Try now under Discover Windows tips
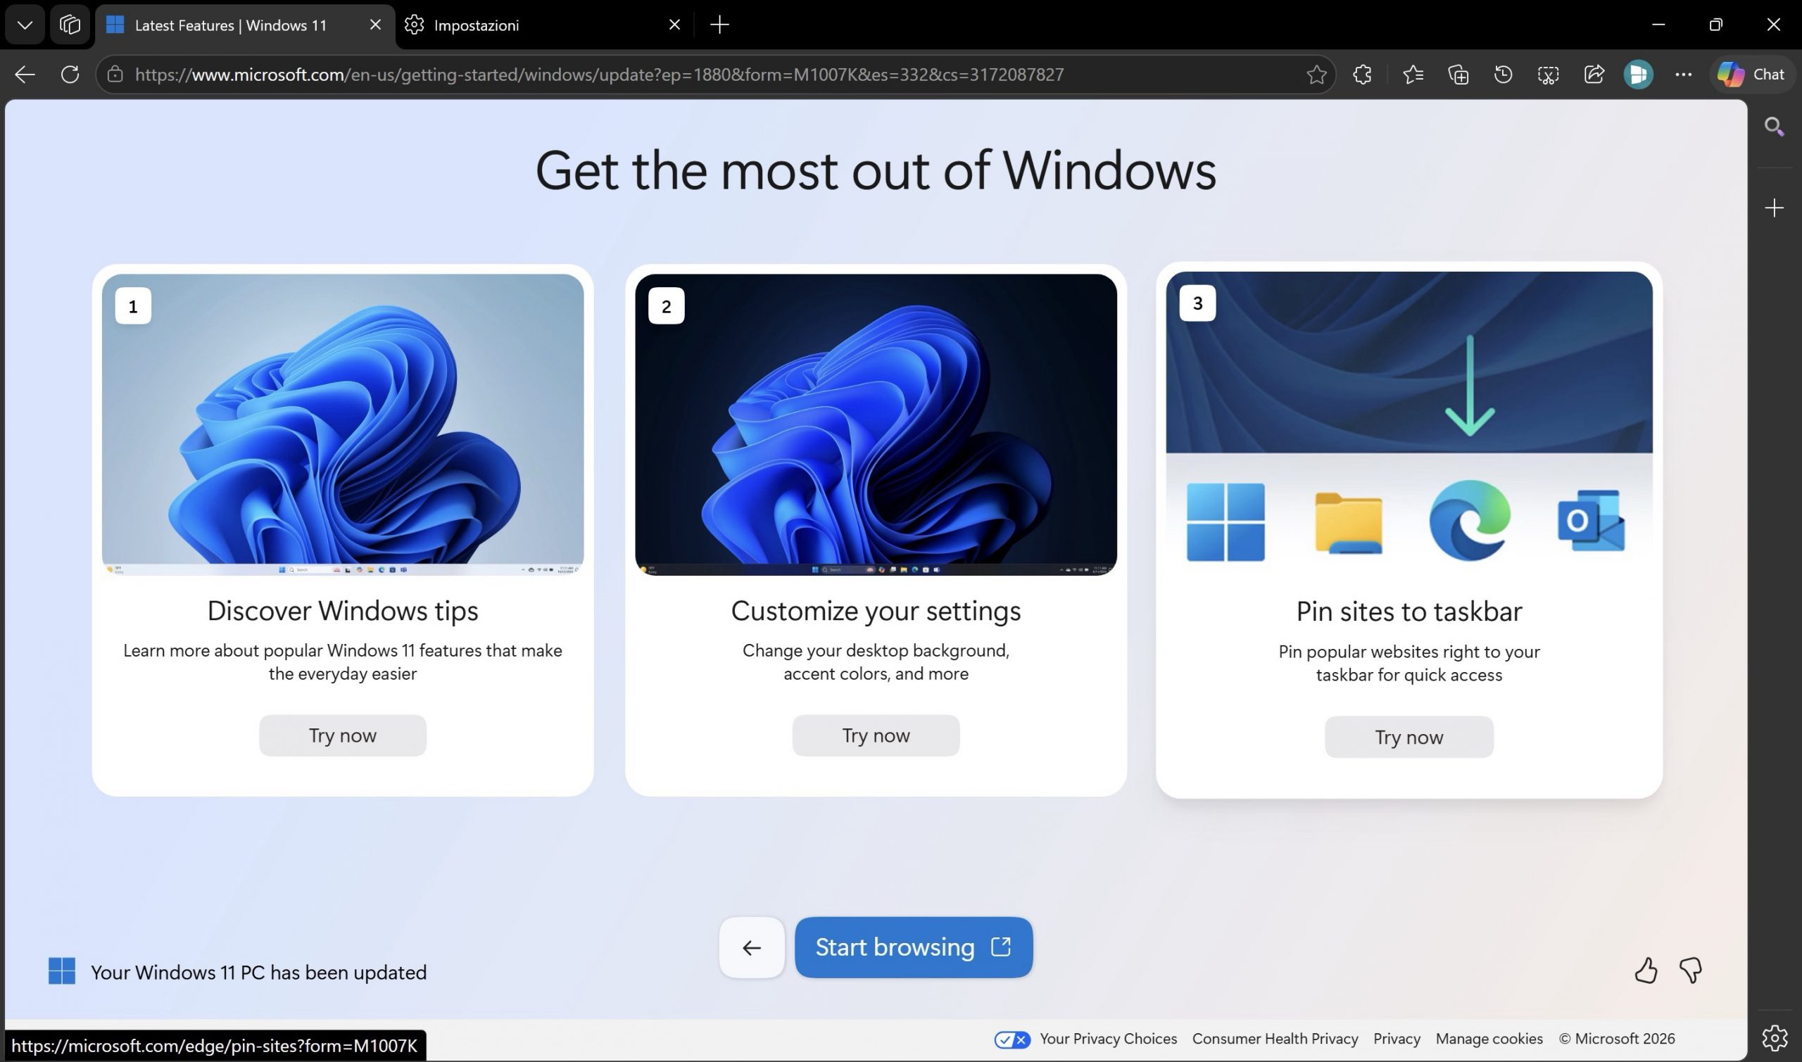The image size is (1802, 1062). coord(343,735)
